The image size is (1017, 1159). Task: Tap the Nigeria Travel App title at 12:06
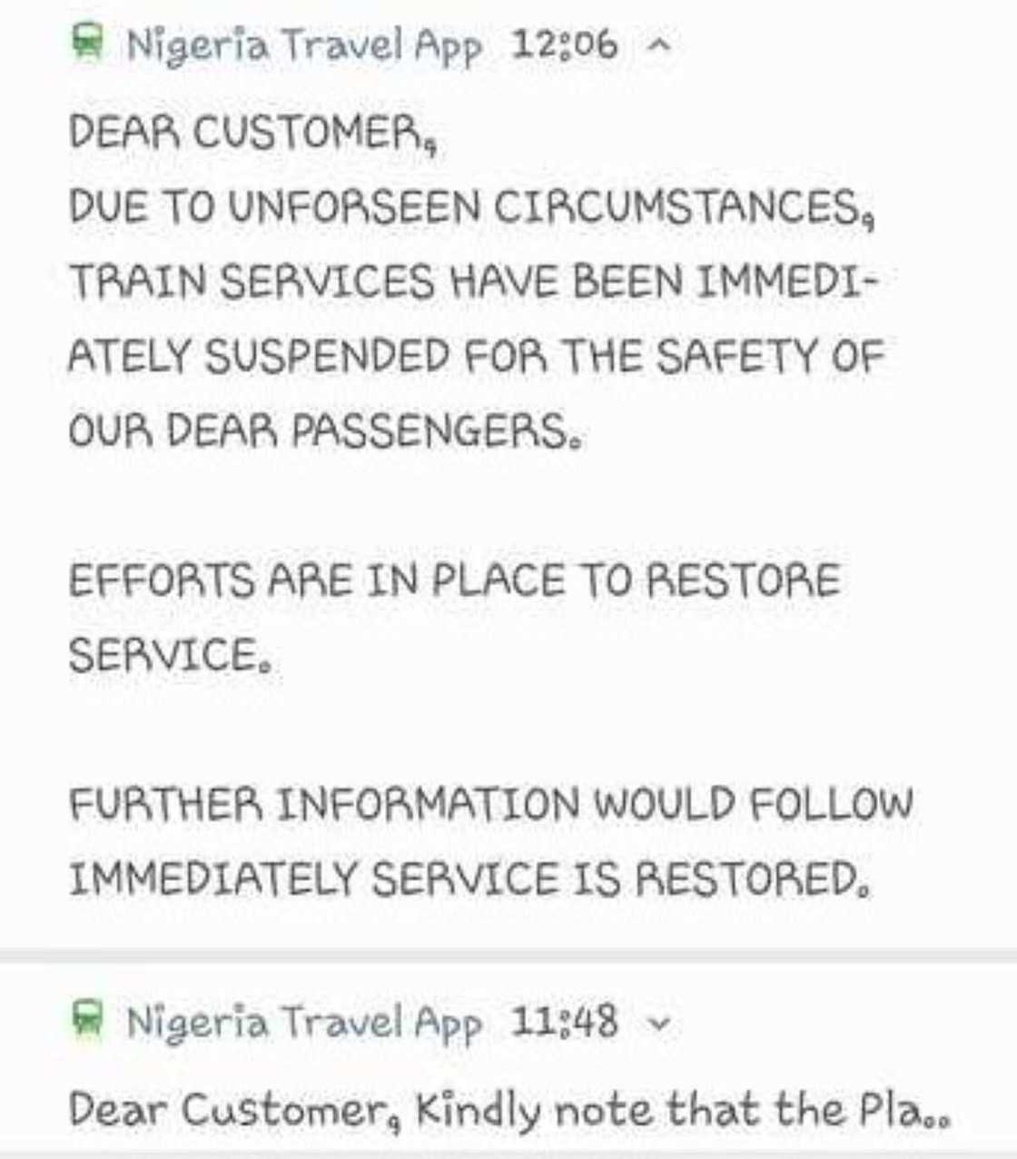(x=303, y=45)
